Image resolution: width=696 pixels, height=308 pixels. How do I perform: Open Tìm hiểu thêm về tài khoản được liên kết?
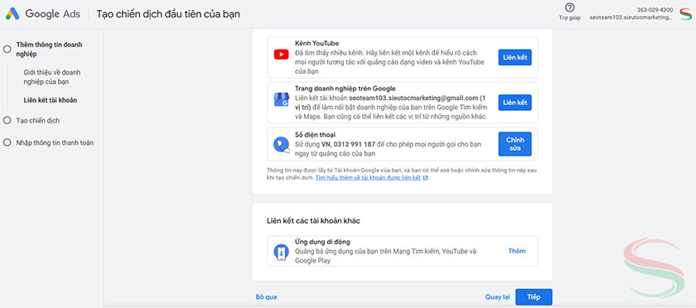pyautogui.click(x=368, y=178)
